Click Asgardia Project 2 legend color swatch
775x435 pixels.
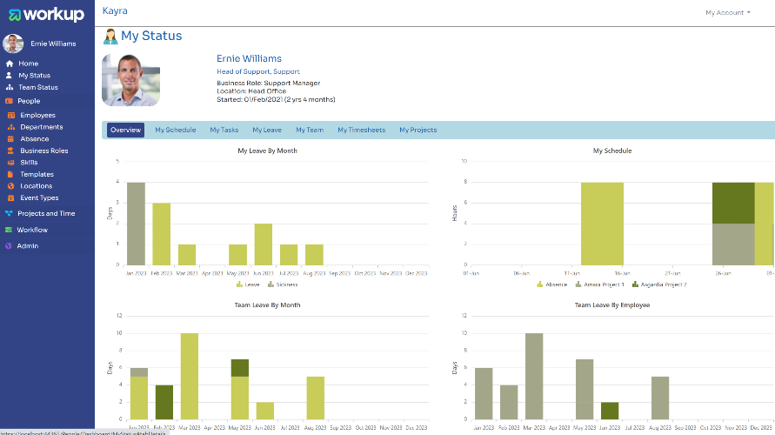(x=635, y=284)
